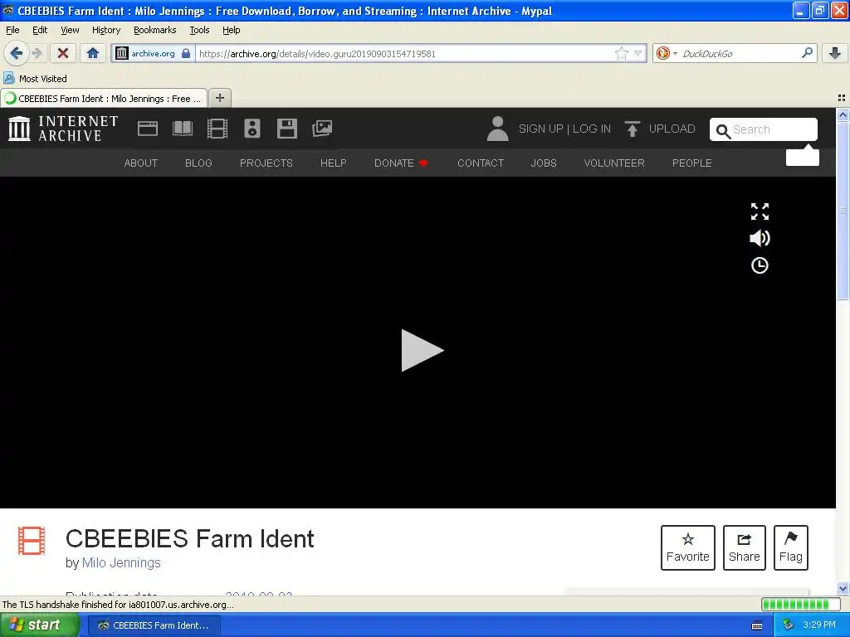
Task: Open the DuckDuckGo search engine selector
Action: pyautogui.click(x=667, y=53)
